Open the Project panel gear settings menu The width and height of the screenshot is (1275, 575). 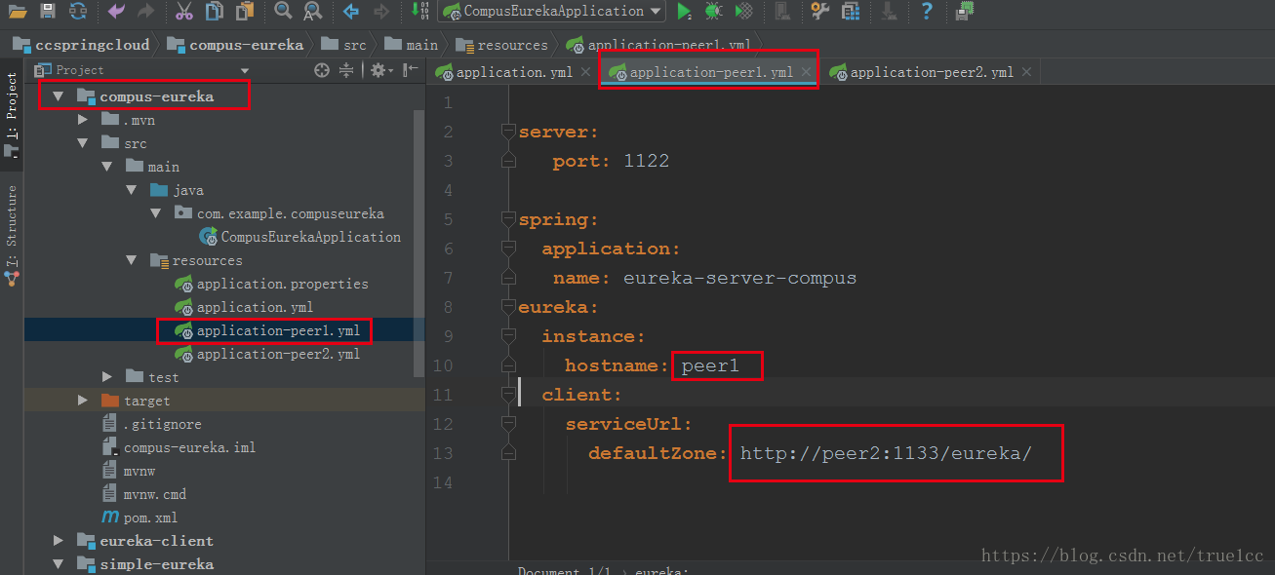point(380,70)
